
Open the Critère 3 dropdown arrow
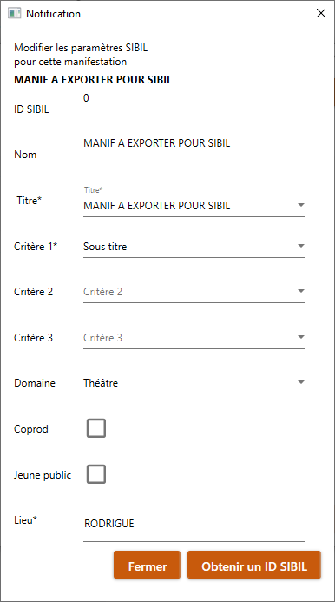(x=301, y=337)
